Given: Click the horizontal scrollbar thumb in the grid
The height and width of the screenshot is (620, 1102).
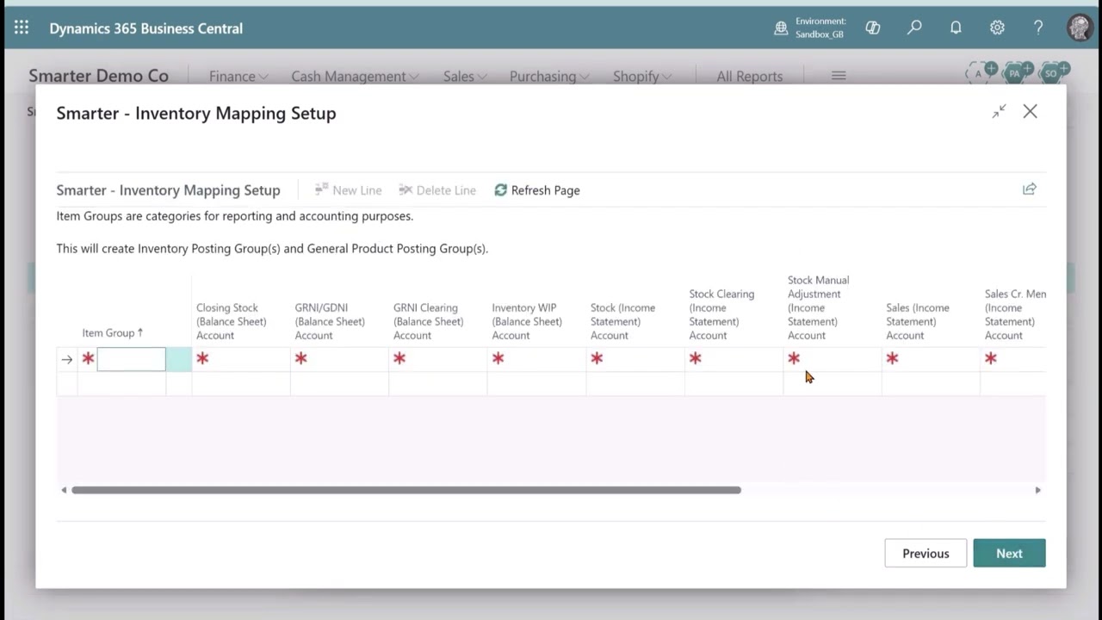Looking at the screenshot, I should pyautogui.click(x=406, y=490).
